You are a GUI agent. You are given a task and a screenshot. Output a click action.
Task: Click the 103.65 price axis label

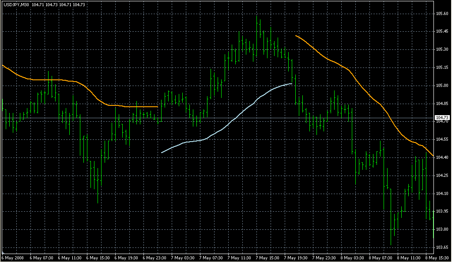click(x=442, y=247)
